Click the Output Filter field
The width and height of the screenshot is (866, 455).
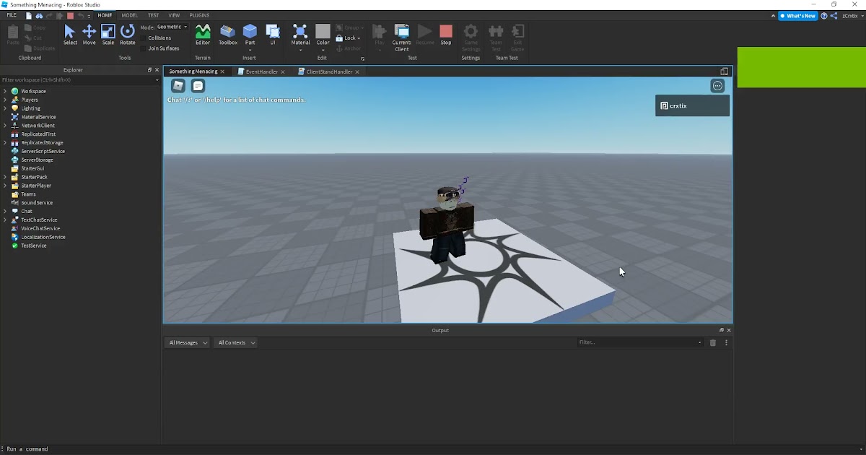pyautogui.click(x=640, y=342)
